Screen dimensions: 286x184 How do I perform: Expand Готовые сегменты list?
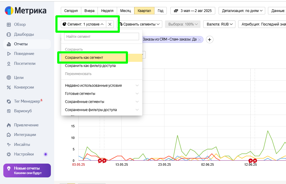101,94
